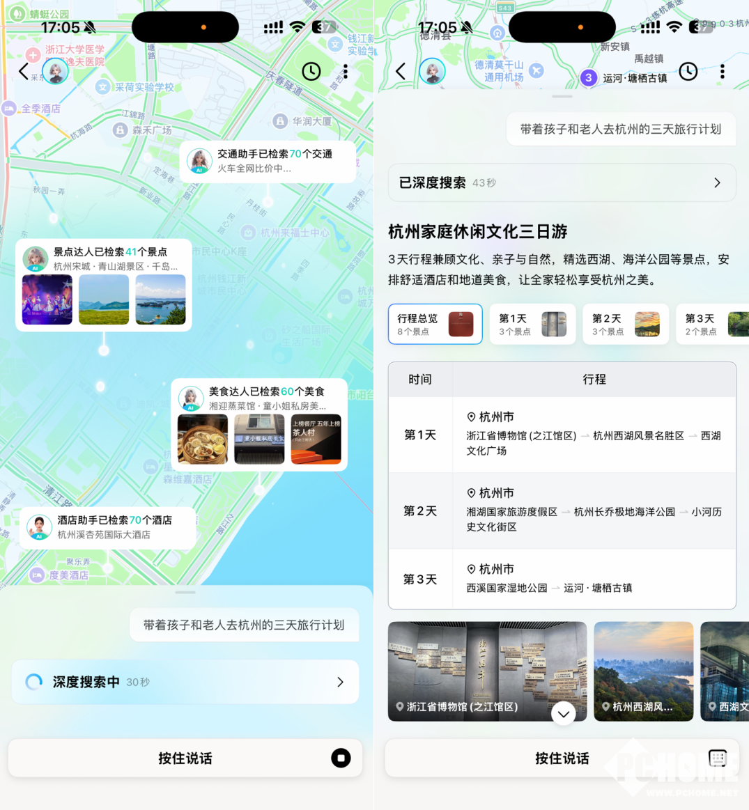Tap the stop icon in the left voice bar
This screenshot has height=810, width=749.
pos(341,758)
